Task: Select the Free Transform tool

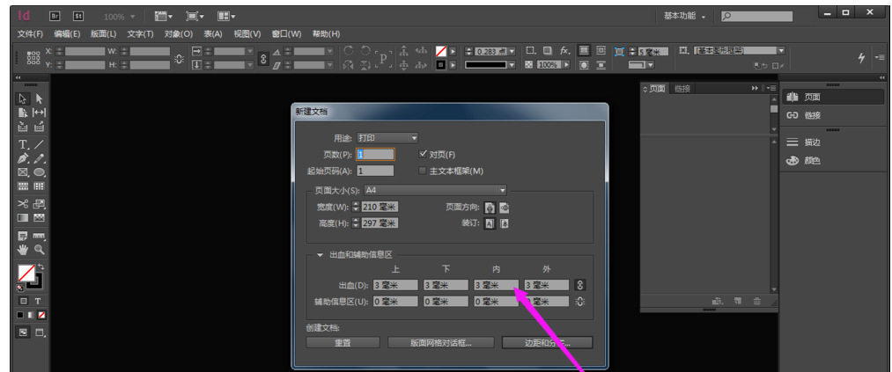Action: (x=40, y=203)
